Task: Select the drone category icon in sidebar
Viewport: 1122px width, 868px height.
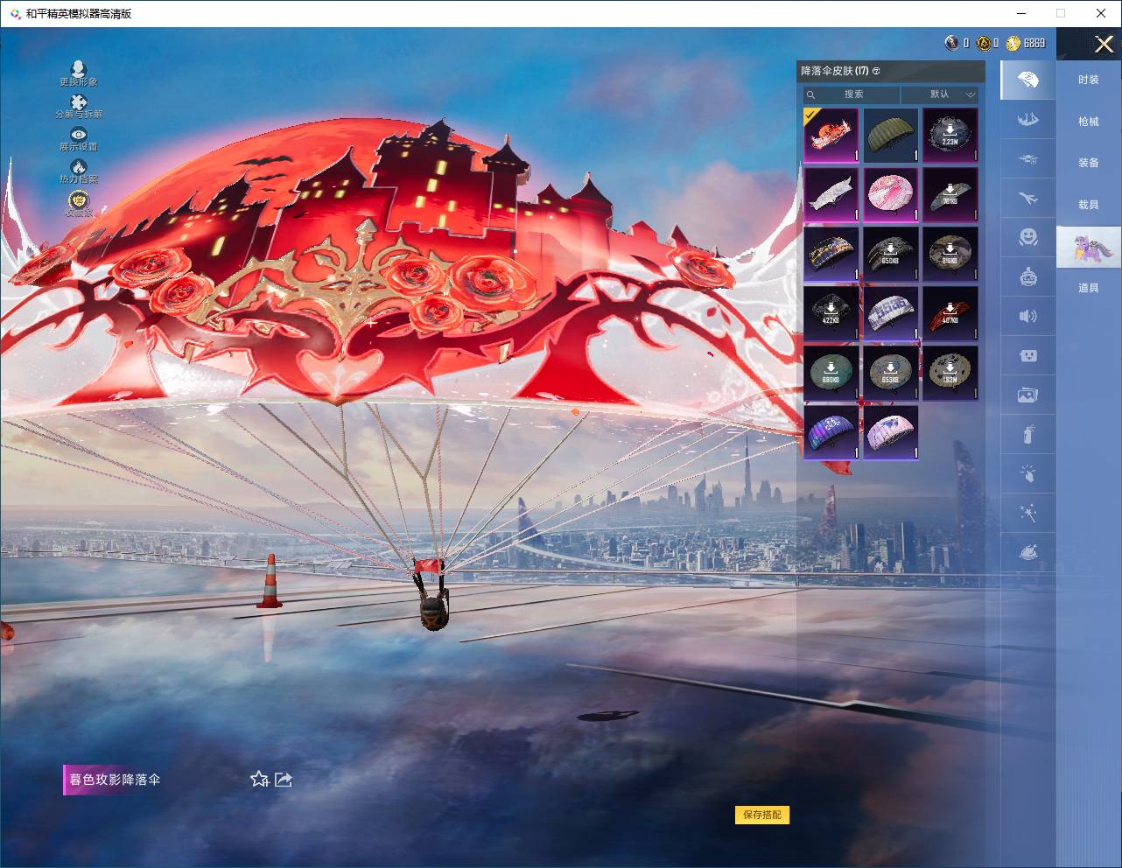Action: 1028,158
